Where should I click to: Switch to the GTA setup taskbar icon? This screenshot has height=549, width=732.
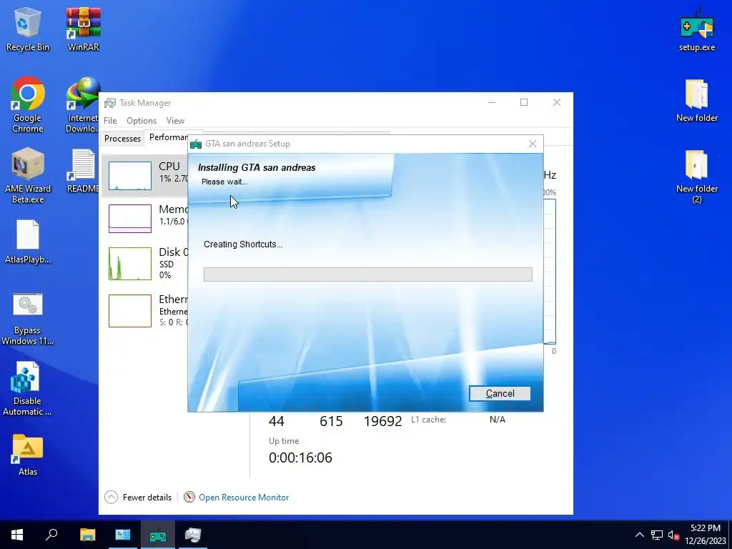(158, 535)
